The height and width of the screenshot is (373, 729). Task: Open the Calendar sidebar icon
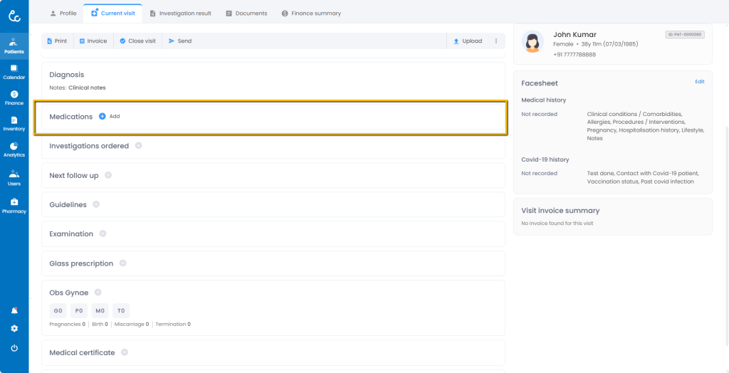pyautogui.click(x=14, y=71)
